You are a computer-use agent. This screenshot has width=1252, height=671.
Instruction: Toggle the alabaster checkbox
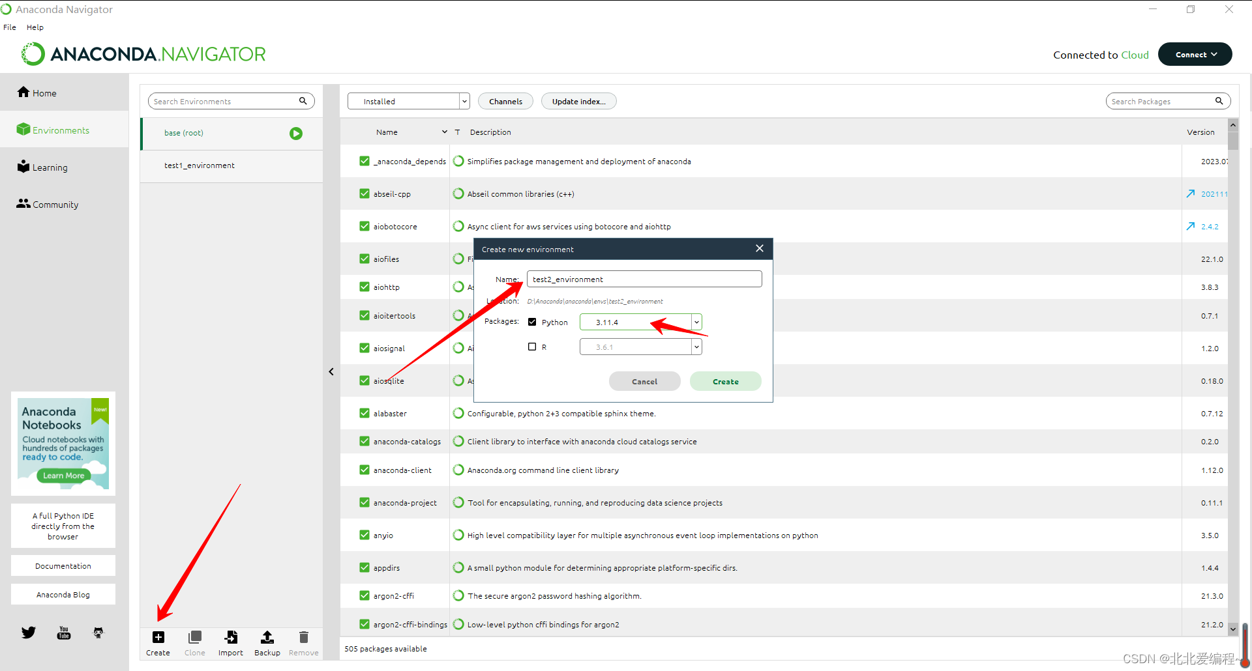(x=365, y=413)
